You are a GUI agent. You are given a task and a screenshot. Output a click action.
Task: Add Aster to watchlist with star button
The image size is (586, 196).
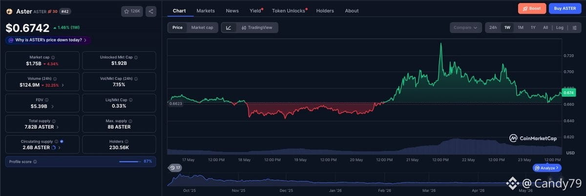tap(132, 11)
